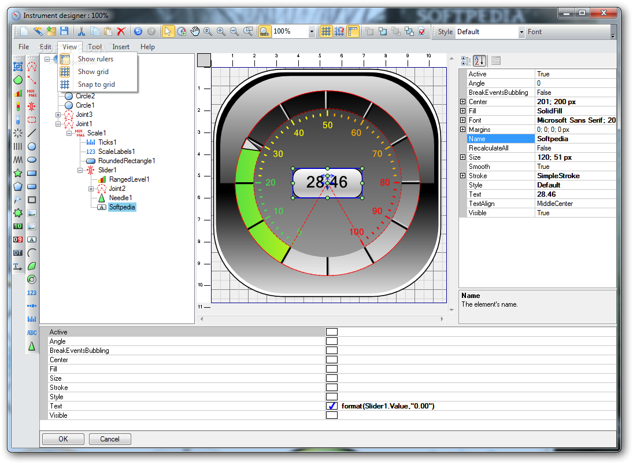This screenshot has width=633, height=464.
Task: Choose Show grid from View menu
Action: click(97, 72)
